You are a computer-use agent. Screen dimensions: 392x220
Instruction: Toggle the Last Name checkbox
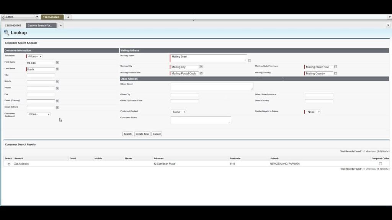click(57, 69)
